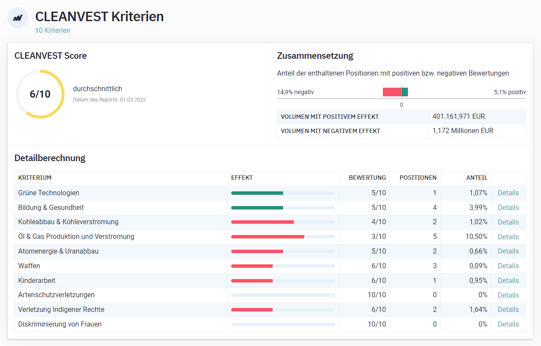Click the effect bar for Bildung & Gesundheit
Viewport: 541px width, 346px height.
click(x=257, y=208)
